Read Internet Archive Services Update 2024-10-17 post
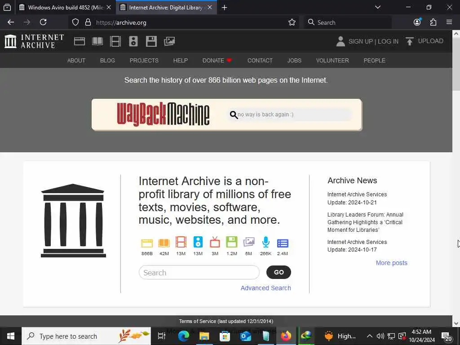 coord(357,246)
